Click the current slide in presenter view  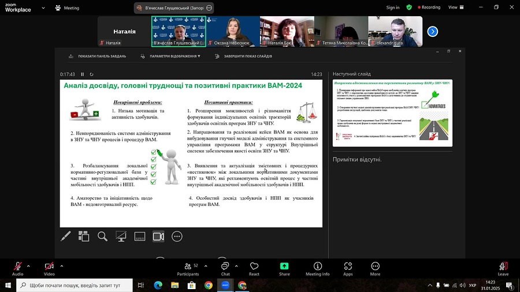pyautogui.click(x=191, y=154)
